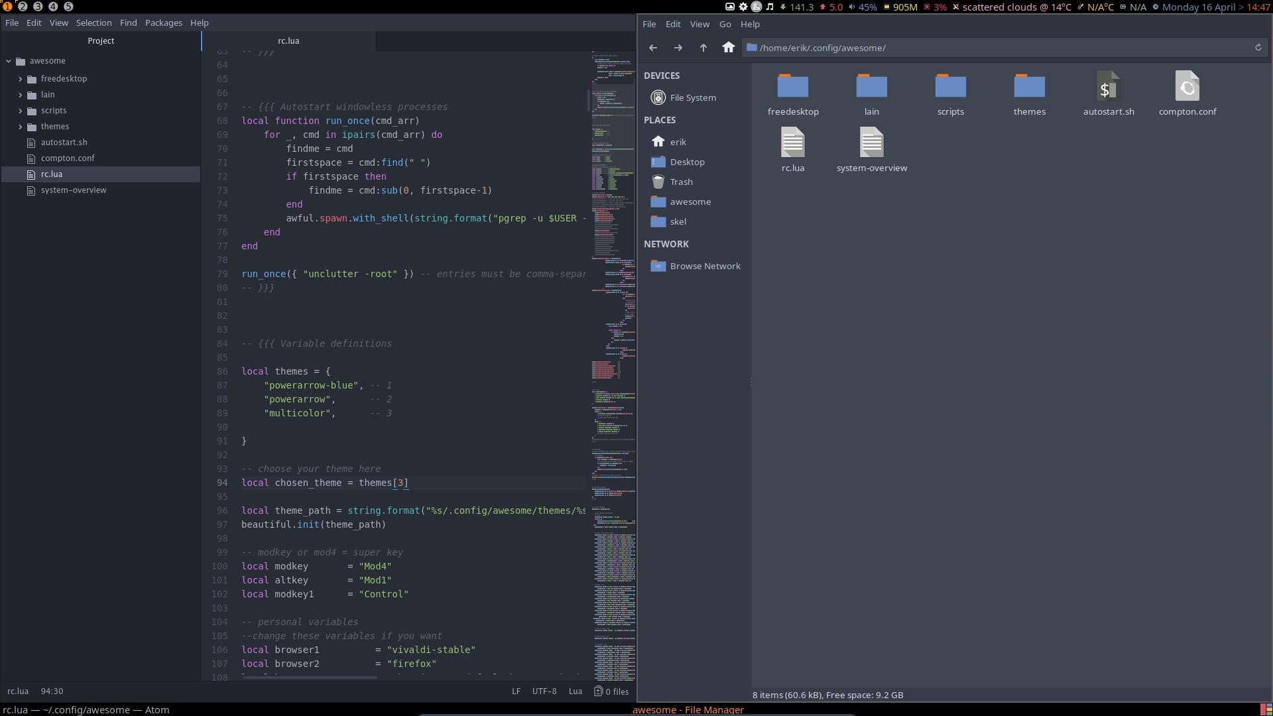
Task: Select the Project panel tab
Action: [x=101, y=40]
